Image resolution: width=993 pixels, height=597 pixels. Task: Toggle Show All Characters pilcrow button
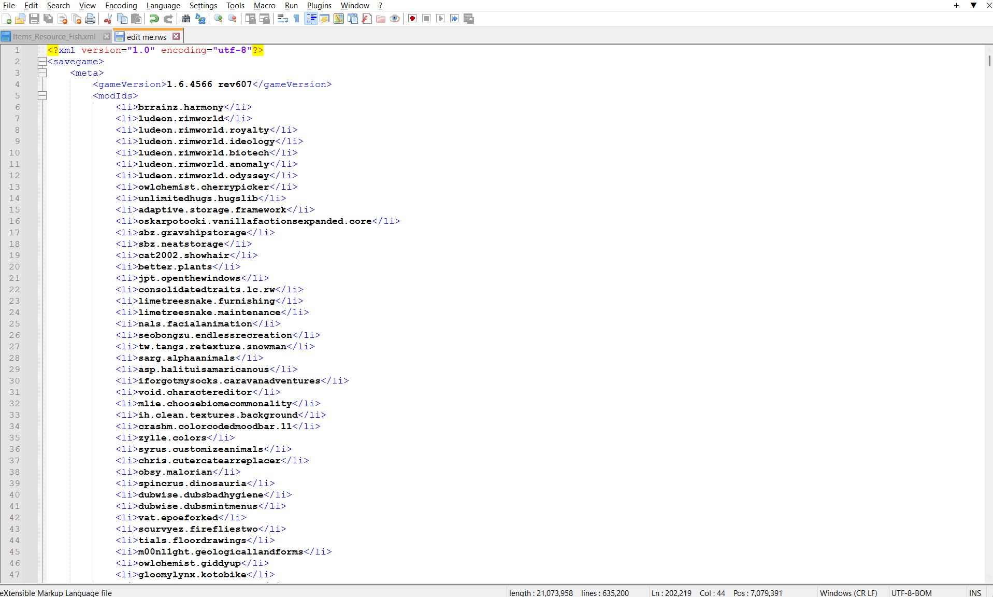pos(297,19)
